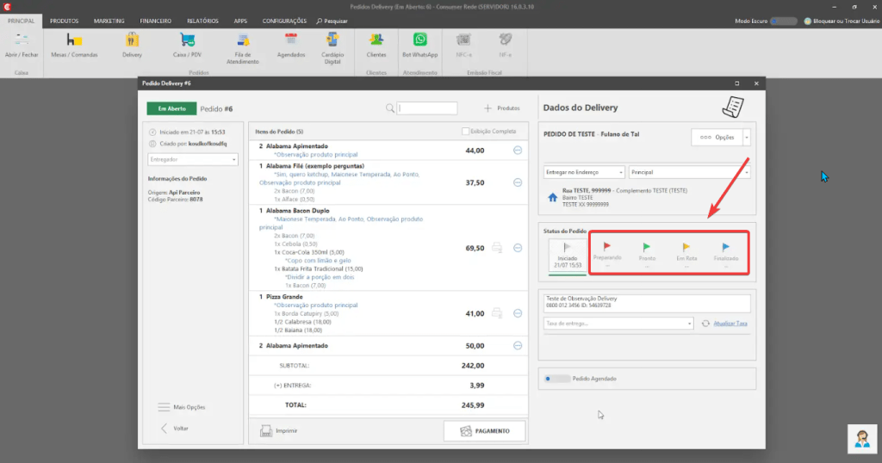The width and height of the screenshot is (882, 463).
Task: Select CONFIGURAÇÕES ribbon tab
Action: 284,21
